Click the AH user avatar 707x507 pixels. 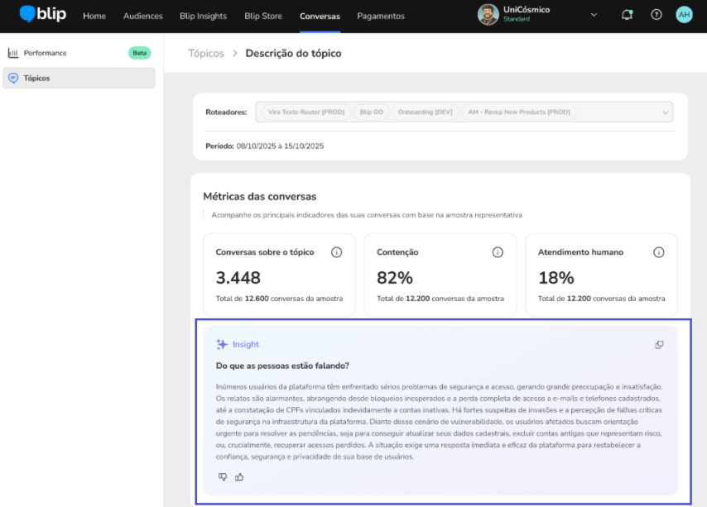(x=684, y=15)
